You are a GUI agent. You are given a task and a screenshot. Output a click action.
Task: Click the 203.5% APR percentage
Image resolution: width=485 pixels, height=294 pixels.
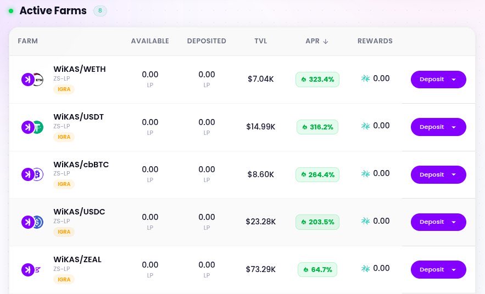(321, 222)
